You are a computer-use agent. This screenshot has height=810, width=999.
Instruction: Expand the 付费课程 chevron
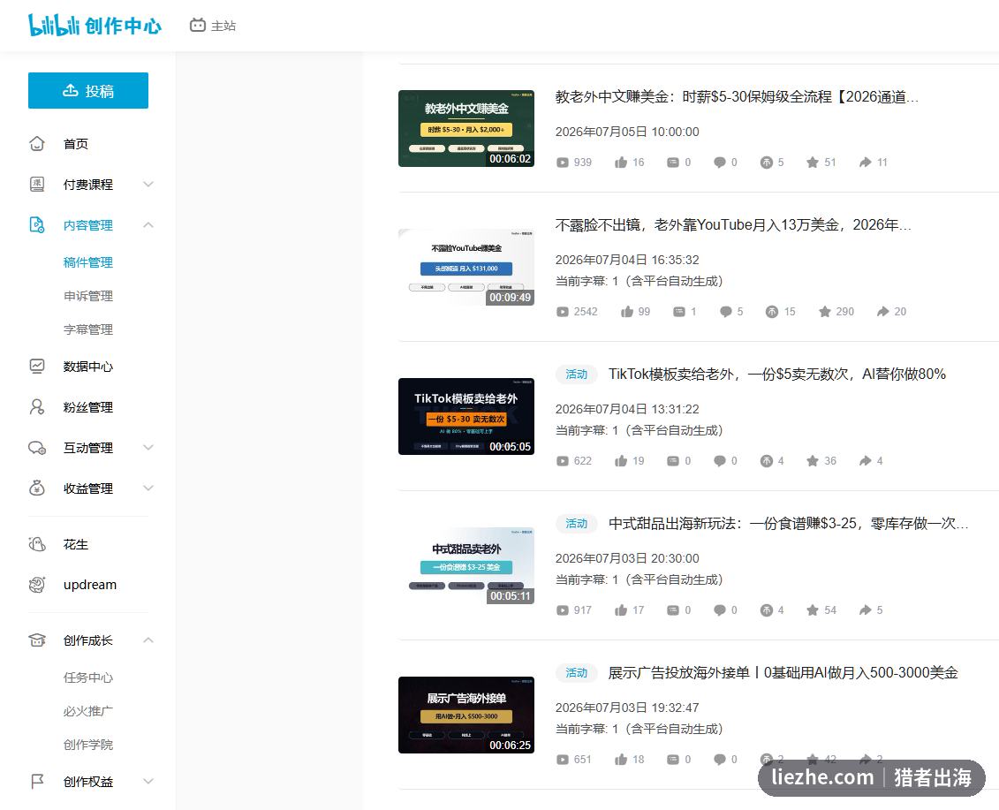tap(148, 185)
